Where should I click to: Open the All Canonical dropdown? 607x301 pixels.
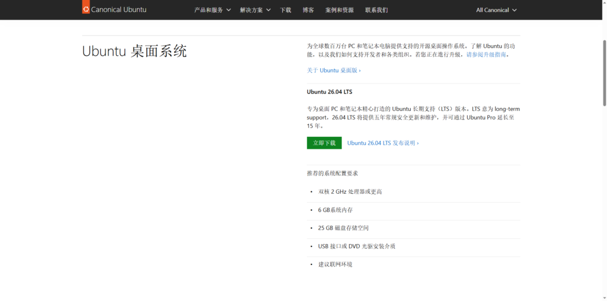tap(496, 10)
